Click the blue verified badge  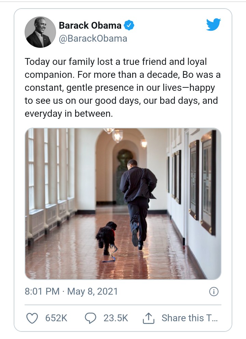point(129,25)
